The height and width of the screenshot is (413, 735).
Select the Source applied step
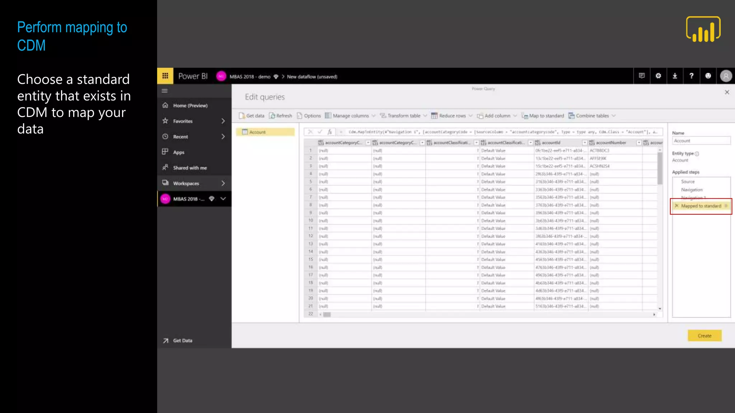[x=688, y=182]
